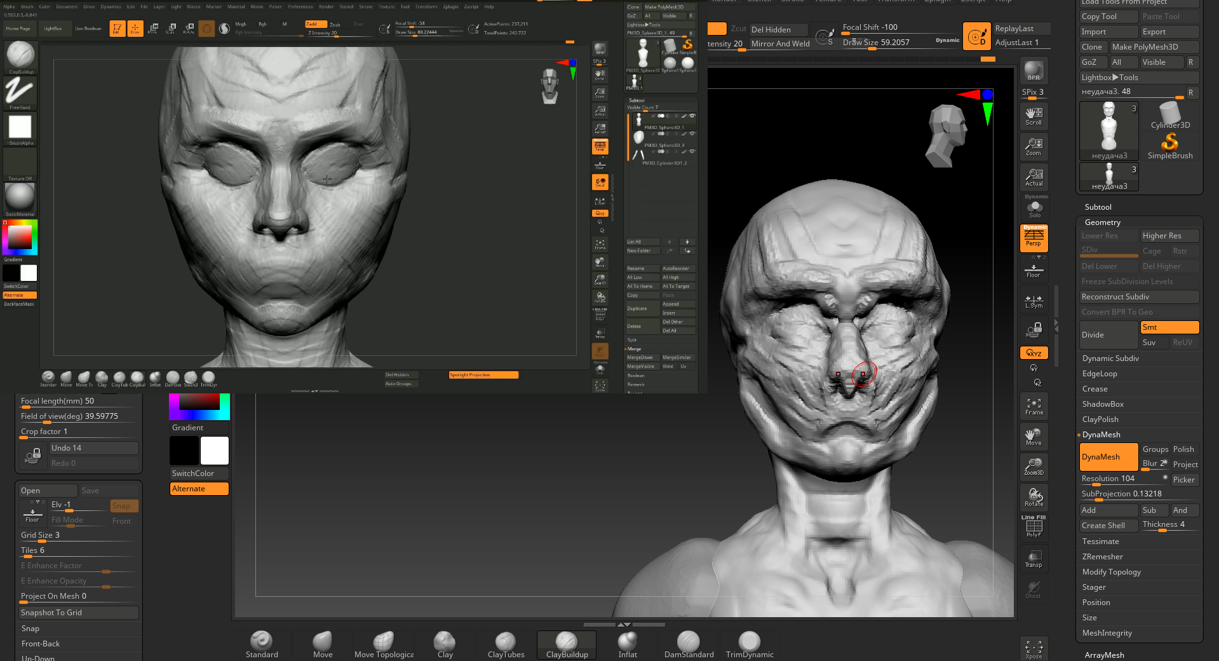Click the white color swatch above SwitchColor
The image size is (1219, 661).
[215, 451]
